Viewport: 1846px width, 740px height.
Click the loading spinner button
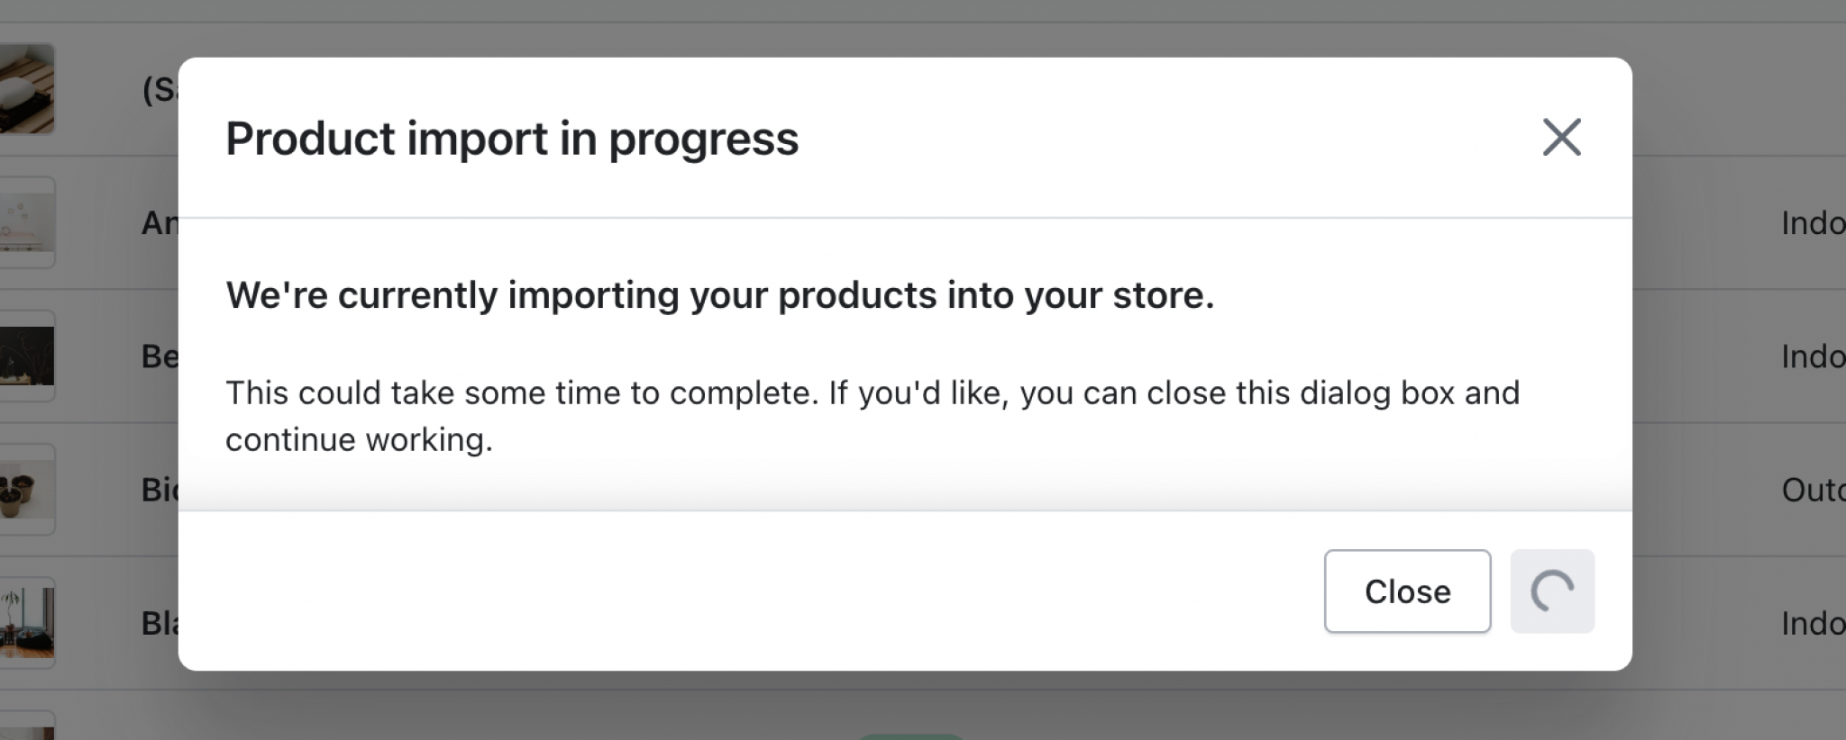coord(1552,591)
